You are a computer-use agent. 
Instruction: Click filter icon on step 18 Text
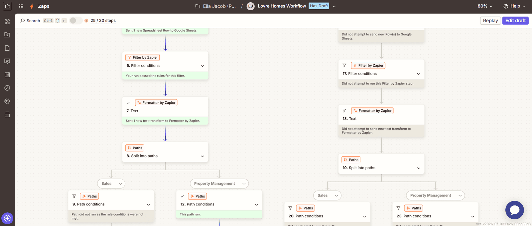coord(344,111)
